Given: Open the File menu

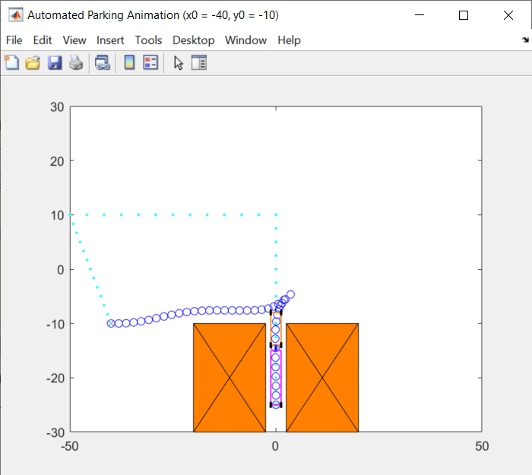Looking at the screenshot, I should (14, 40).
